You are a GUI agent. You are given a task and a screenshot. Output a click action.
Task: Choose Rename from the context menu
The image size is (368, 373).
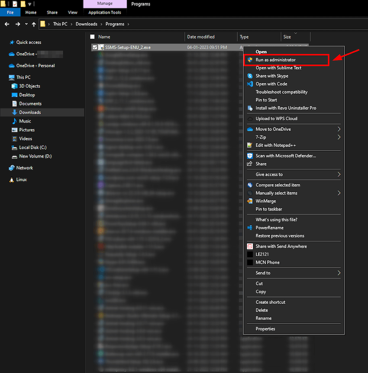point(264,318)
